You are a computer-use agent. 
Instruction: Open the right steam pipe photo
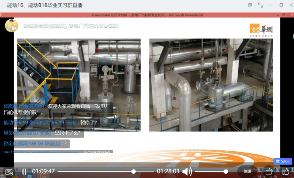click(x=211, y=85)
